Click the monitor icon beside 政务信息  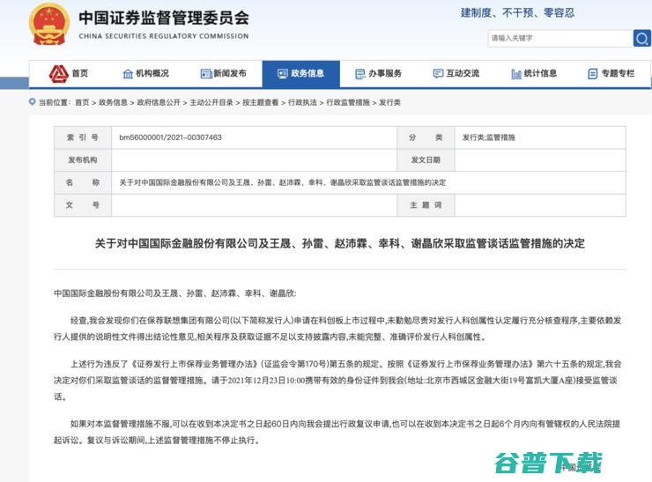pos(282,74)
